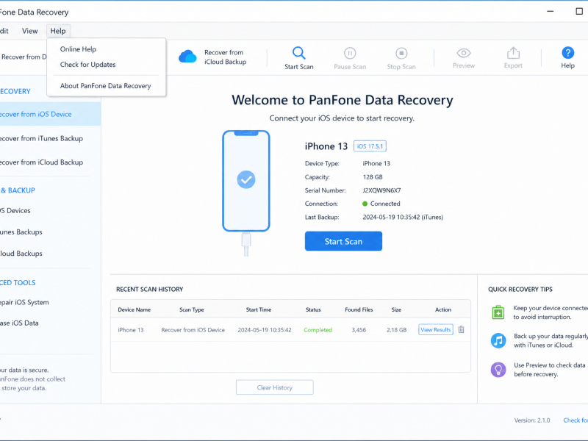Click the Completed status in scan history

(318, 330)
